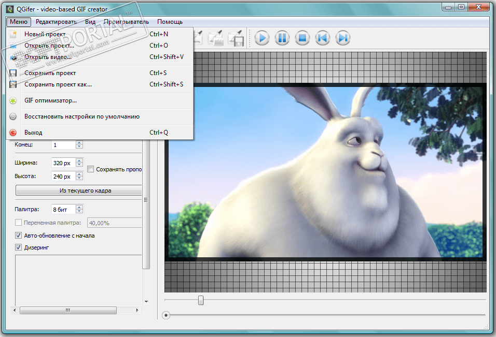Viewport: 496px width, 337px height.
Task: Increase Ширина with the up arrow
Action: (79, 160)
